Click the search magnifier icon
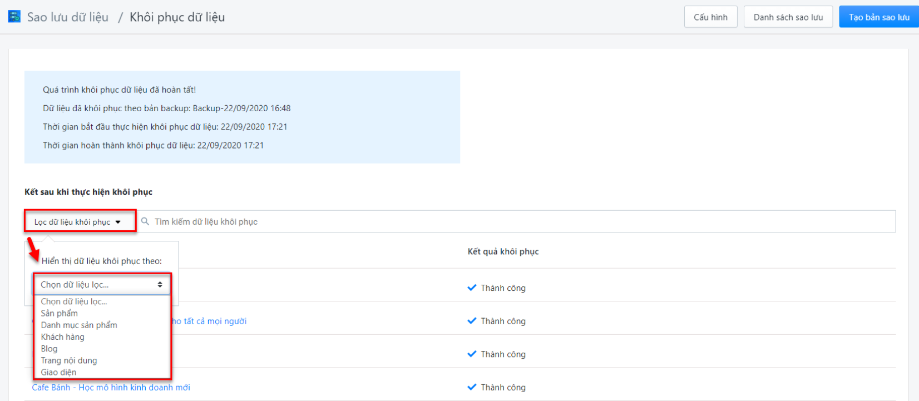The width and height of the screenshot is (919, 401). point(145,221)
